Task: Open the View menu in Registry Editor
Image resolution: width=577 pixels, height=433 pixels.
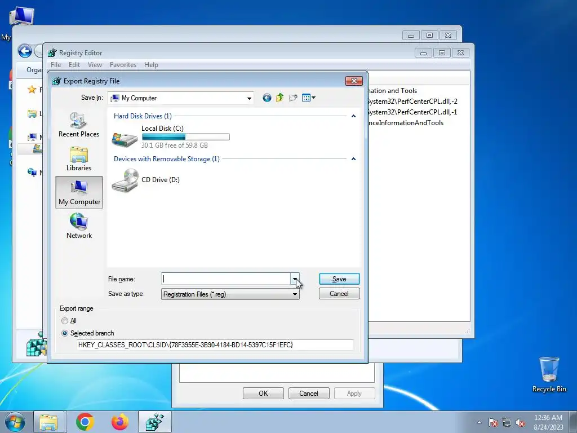Action: 95,65
